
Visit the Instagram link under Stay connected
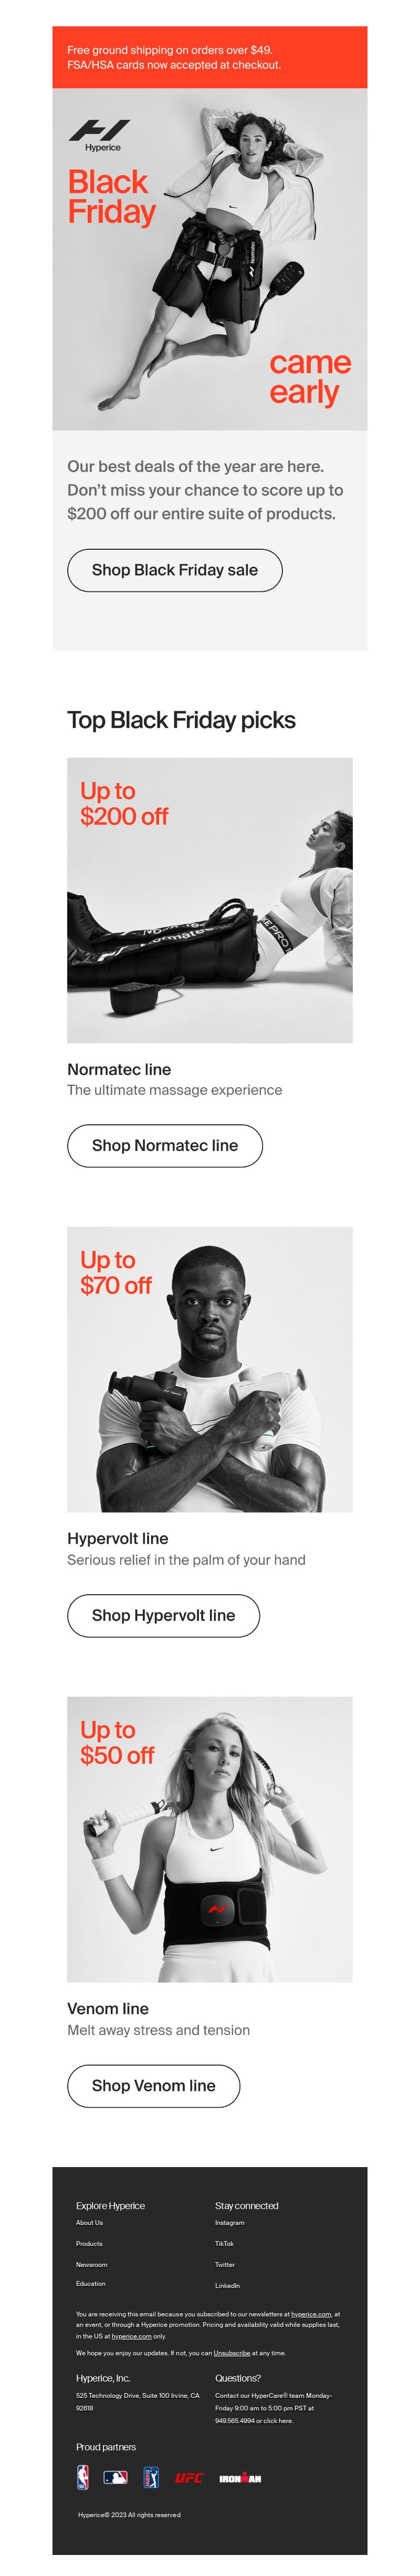point(230,2222)
